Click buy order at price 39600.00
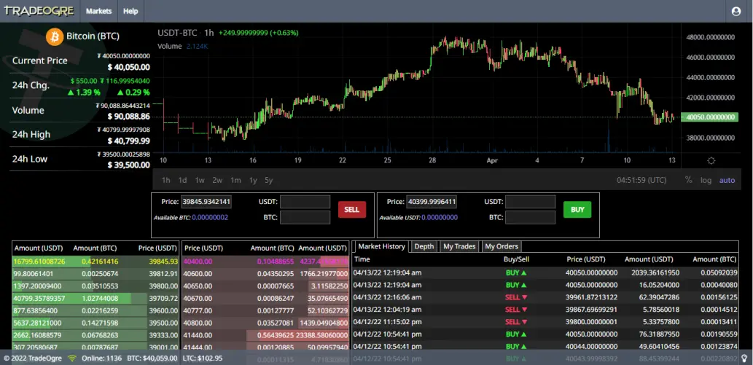Viewport: 753px width, 365px height. [x=95, y=310]
